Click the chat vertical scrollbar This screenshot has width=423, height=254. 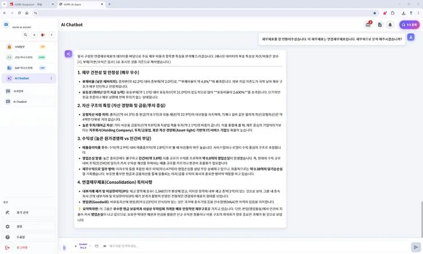pyautogui.click(x=422, y=219)
